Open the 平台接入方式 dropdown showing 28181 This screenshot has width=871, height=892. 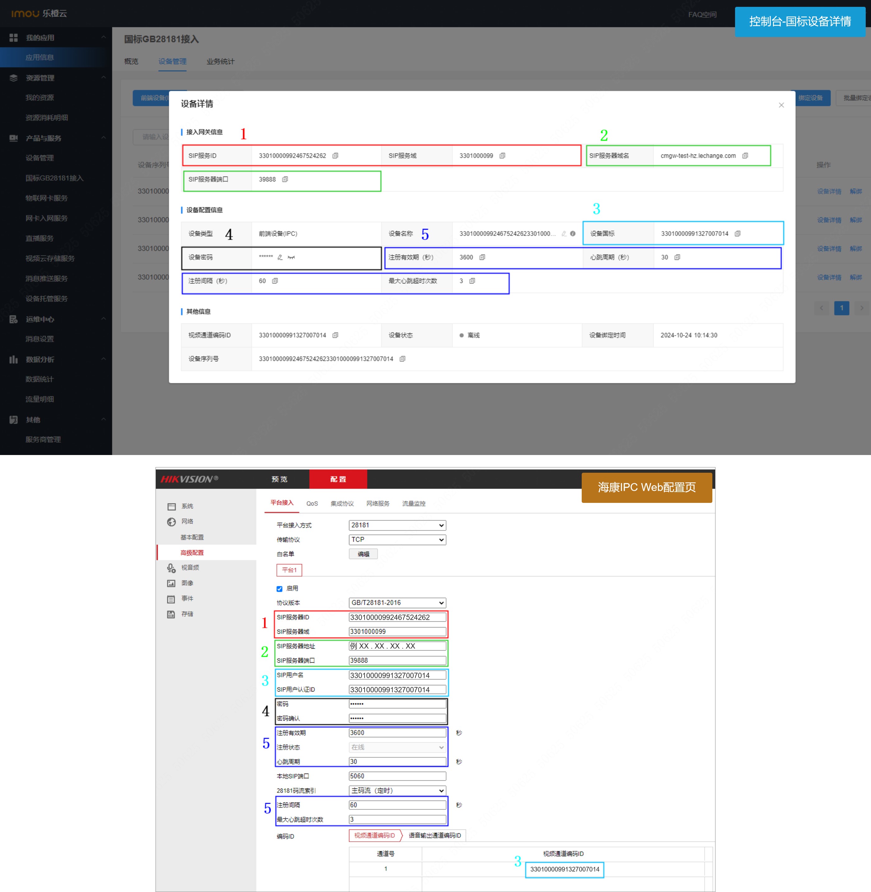point(397,526)
